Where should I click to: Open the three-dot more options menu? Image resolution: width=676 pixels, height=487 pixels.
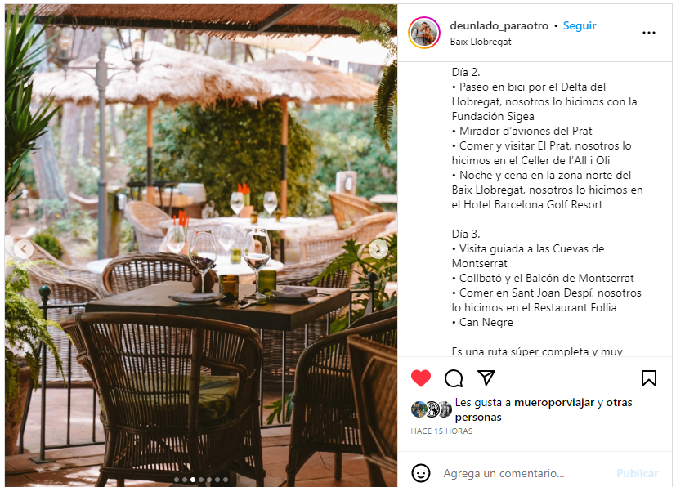click(x=649, y=33)
